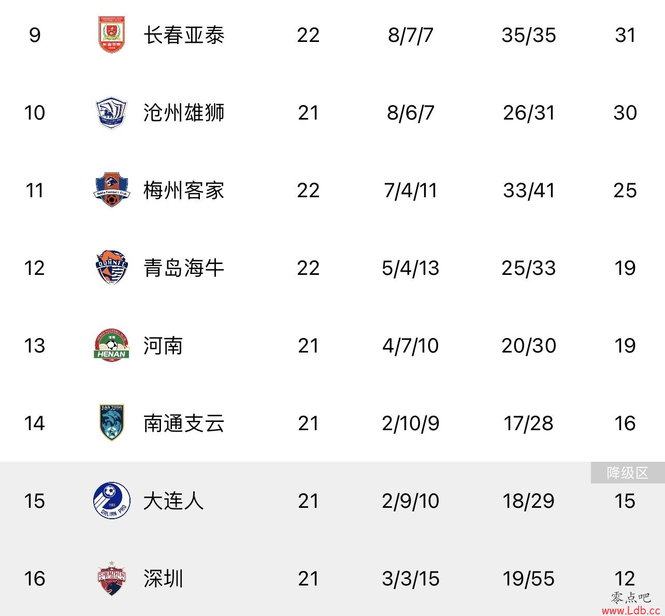Open the 长春亚泰 team name link
This screenshot has height=616, width=665.
(x=184, y=35)
